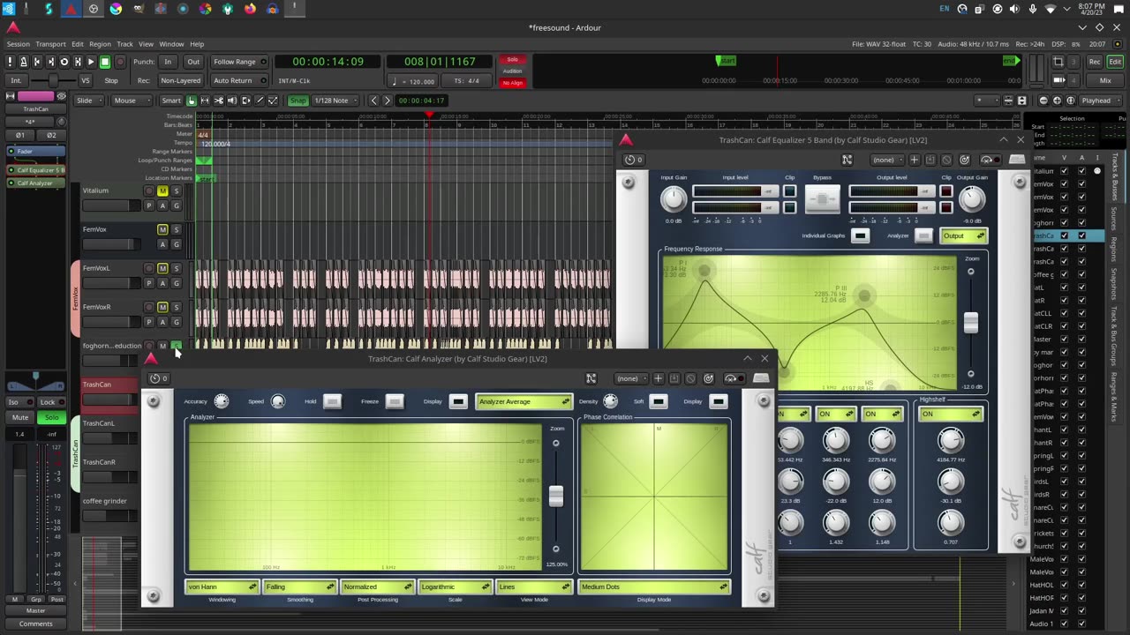Select the Cut (scissors) tool
The width and height of the screenshot is (1130, 635).
point(219,101)
